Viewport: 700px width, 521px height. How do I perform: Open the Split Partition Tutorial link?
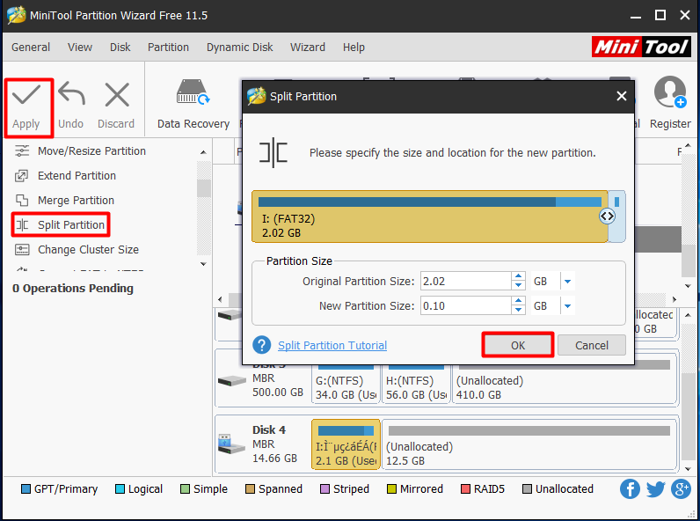tap(332, 345)
